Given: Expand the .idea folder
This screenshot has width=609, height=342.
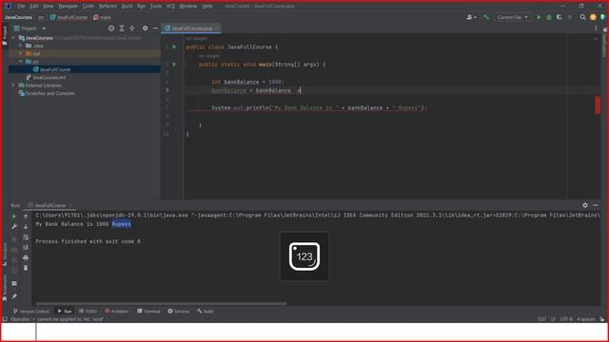Looking at the screenshot, I should coord(21,46).
